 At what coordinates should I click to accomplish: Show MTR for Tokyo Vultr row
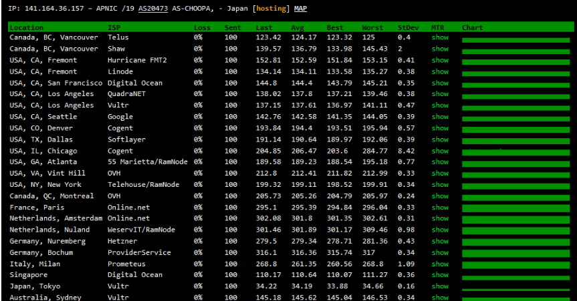pos(440,287)
